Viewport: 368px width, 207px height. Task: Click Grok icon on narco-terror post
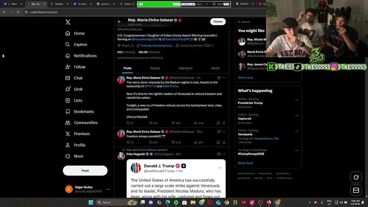(x=219, y=78)
